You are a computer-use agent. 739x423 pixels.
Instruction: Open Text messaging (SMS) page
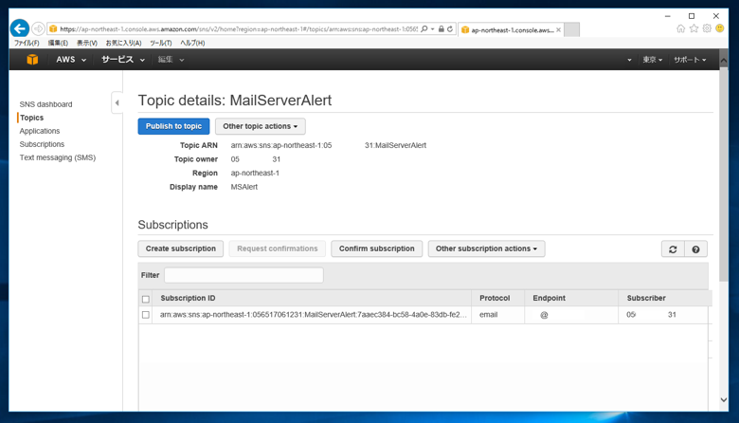pos(58,157)
